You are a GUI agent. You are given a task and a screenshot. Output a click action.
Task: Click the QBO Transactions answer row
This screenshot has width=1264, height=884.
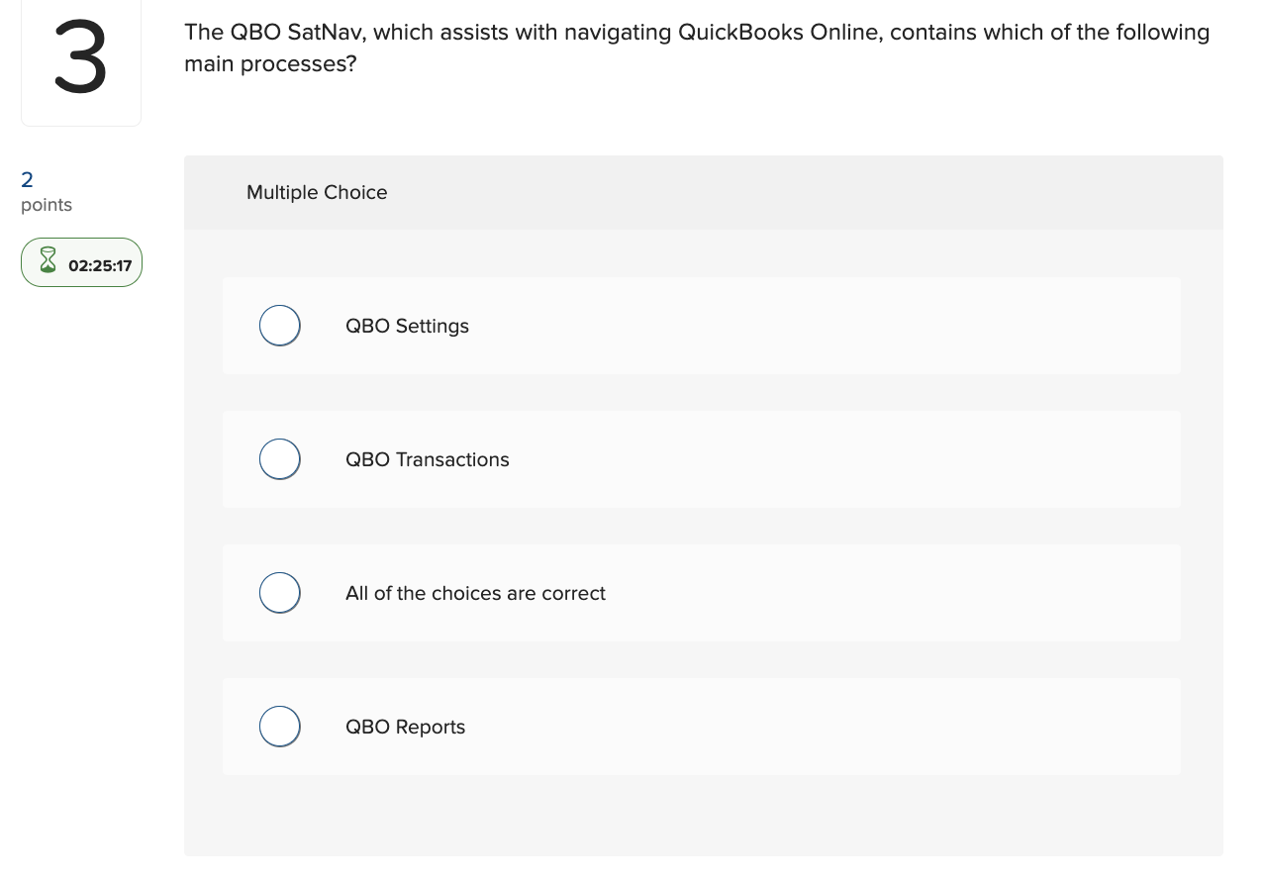[792, 458]
